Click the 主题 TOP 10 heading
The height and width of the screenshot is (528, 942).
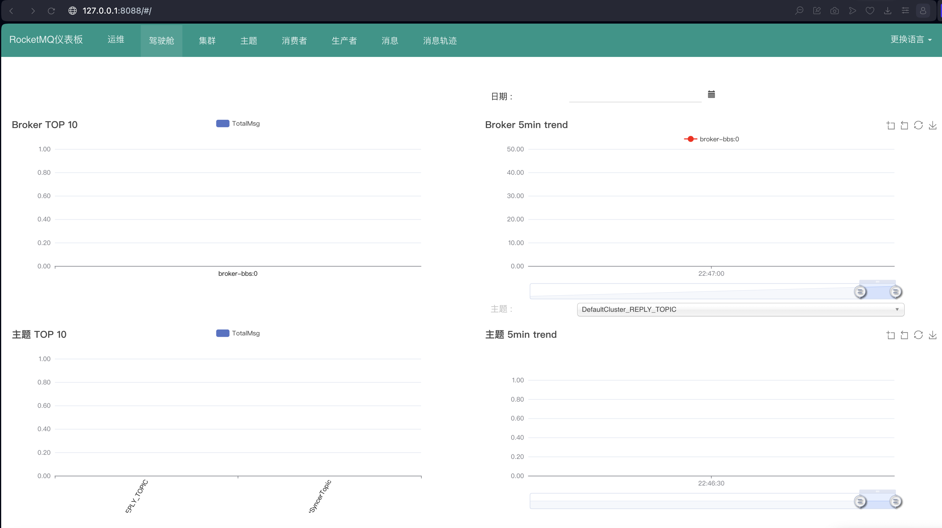point(39,334)
